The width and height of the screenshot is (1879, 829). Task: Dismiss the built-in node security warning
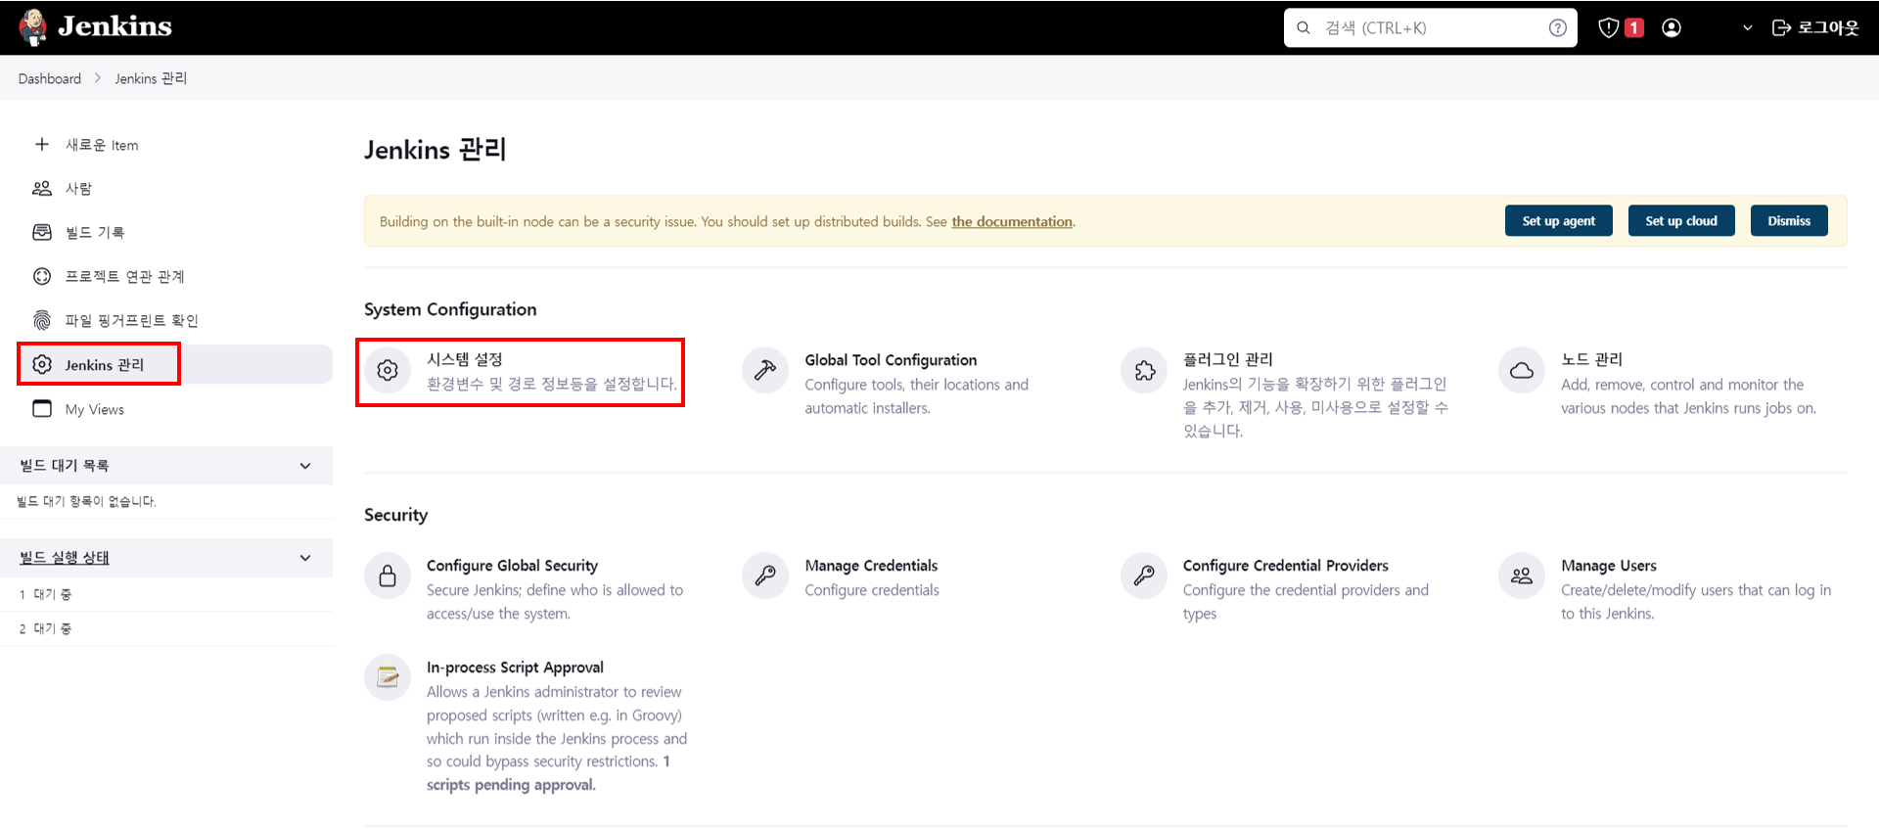click(1789, 221)
